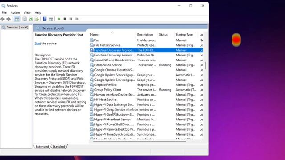
Task: Restart service with restart icon
Action: click(77, 19)
